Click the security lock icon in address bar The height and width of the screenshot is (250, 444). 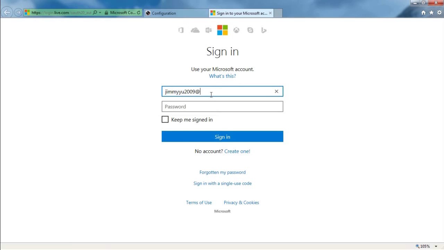106,13
